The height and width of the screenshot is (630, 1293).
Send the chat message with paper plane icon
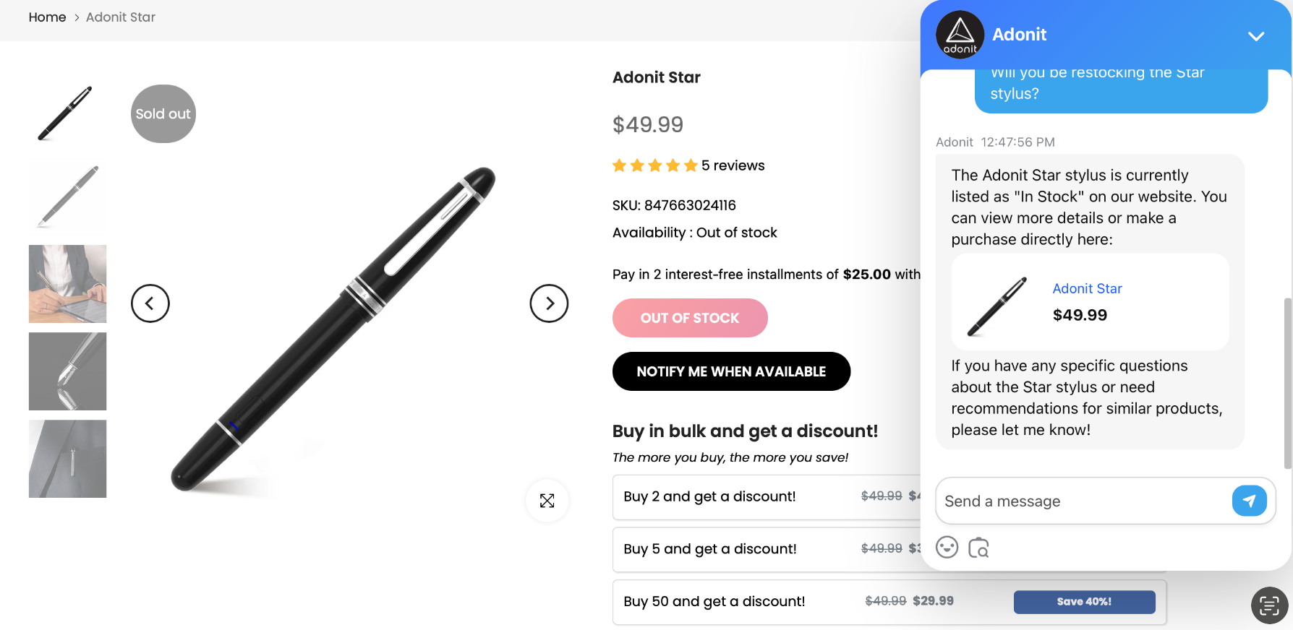(1249, 501)
